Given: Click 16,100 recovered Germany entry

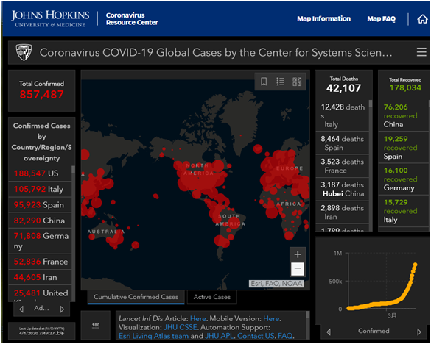Looking at the screenshot, I should pos(403,179).
